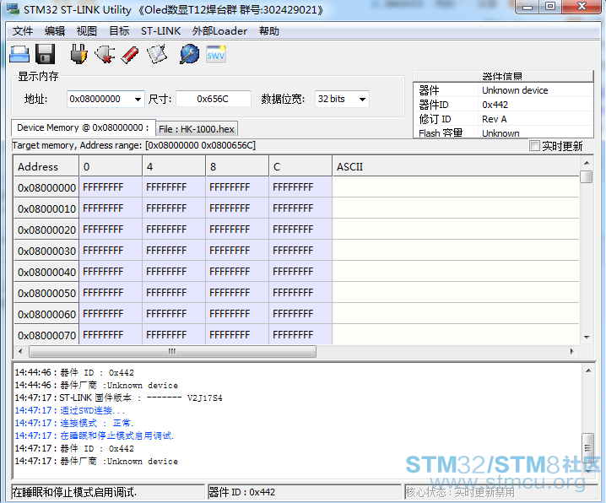606x503 pixels.
Task: Click the memory table vertical scroll thumb
Action: (587, 177)
